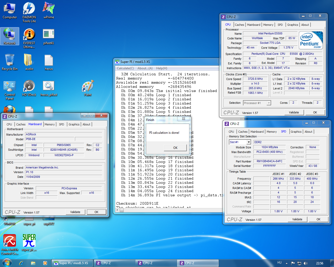Select the Network desktop icon

coord(10,36)
